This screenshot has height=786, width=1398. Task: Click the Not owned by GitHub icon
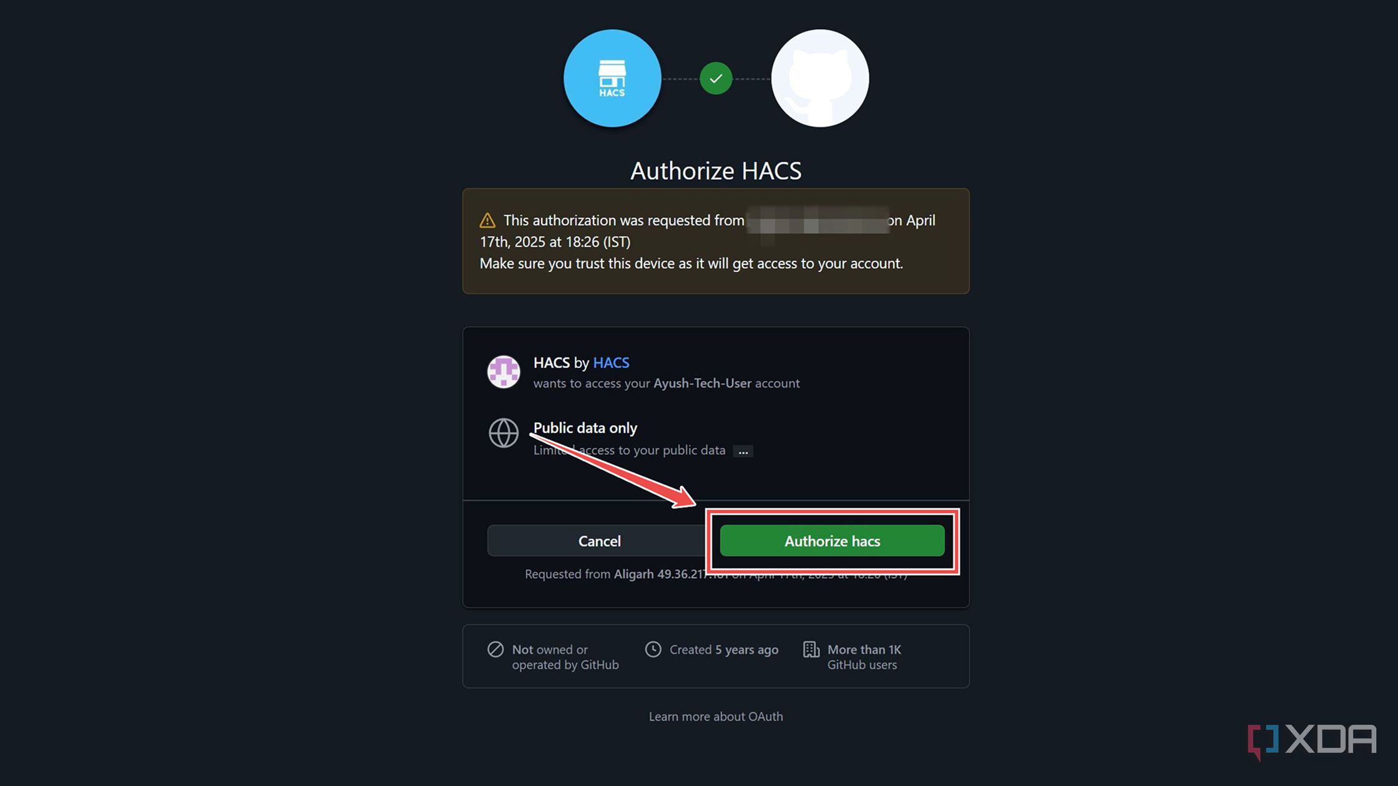pyautogui.click(x=496, y=649)
